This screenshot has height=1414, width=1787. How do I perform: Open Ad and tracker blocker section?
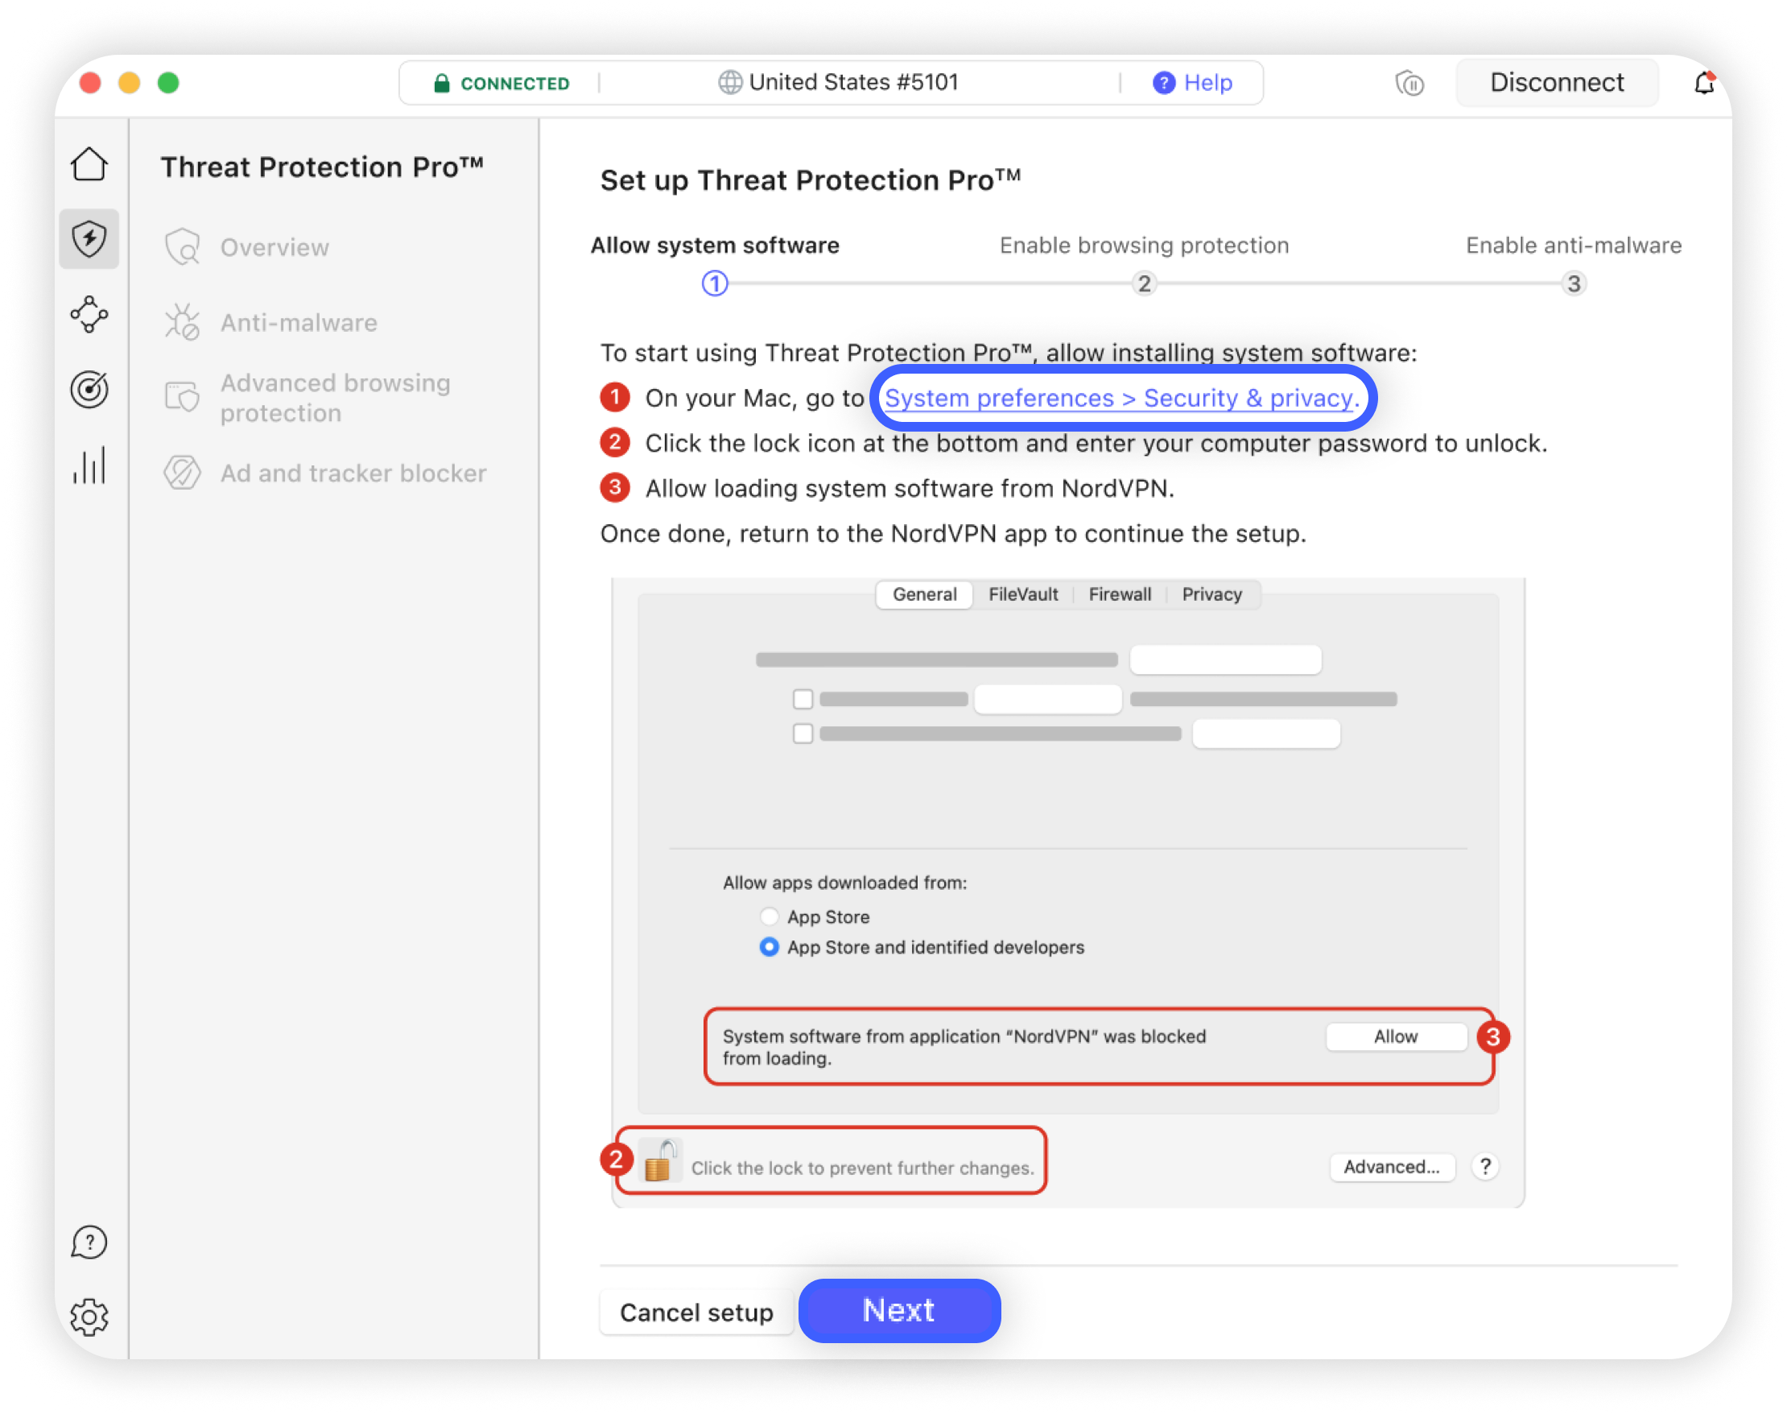353,473
